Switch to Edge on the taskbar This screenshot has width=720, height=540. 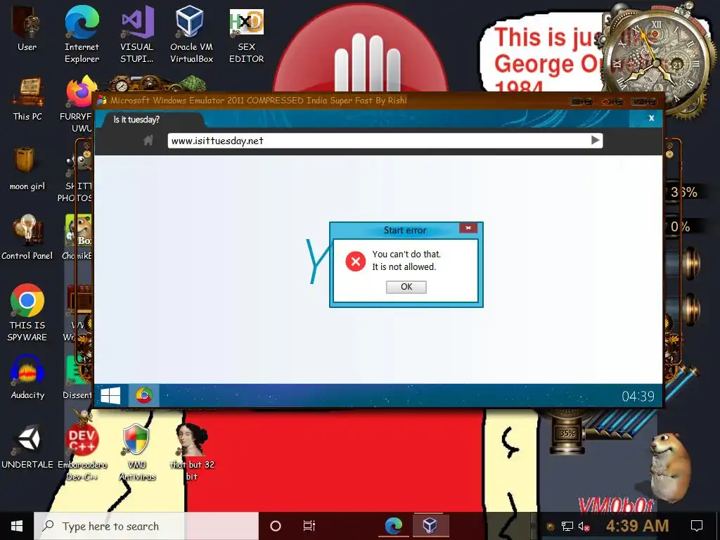coord(394,526)
